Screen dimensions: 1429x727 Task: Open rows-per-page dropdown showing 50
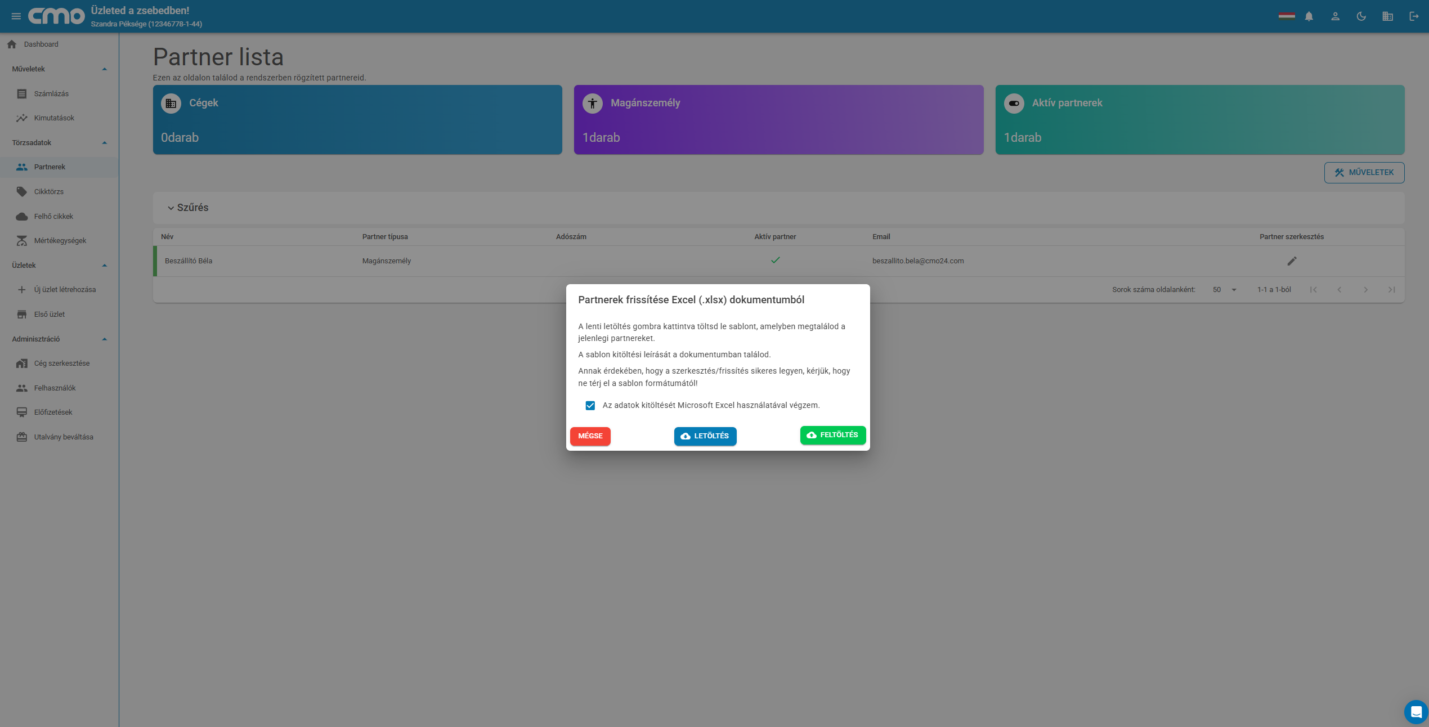[x=1224, y=290]
